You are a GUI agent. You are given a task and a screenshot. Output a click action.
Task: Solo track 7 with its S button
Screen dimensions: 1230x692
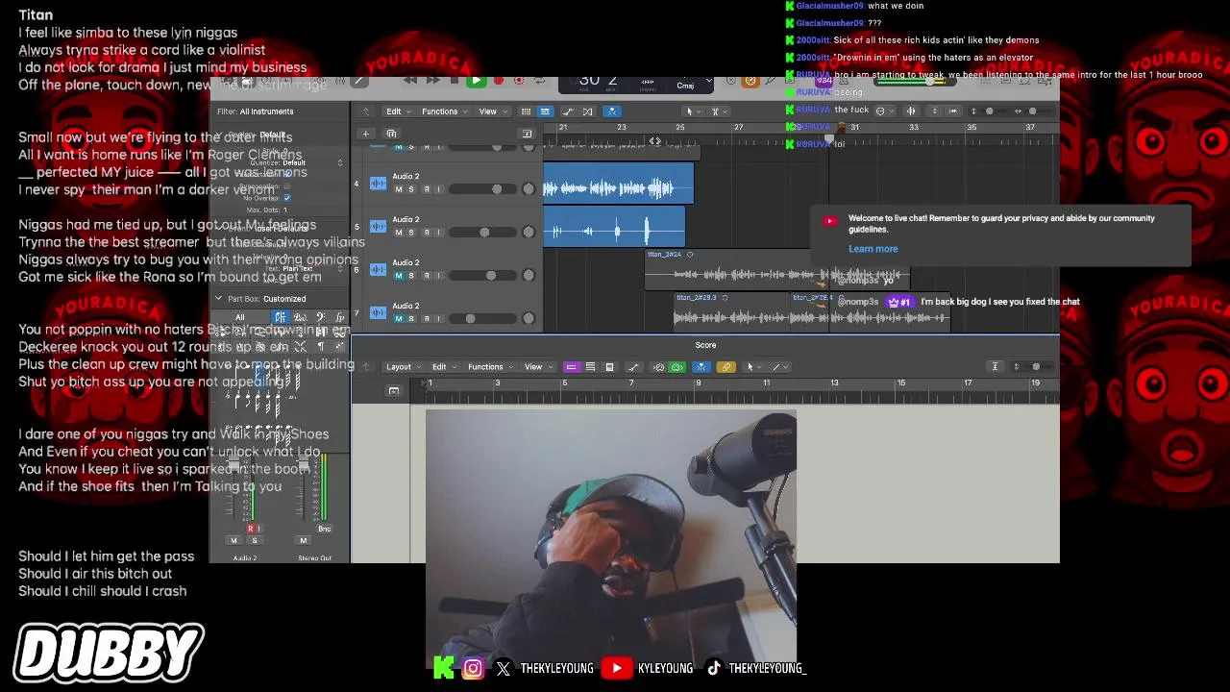coord(411,319)
